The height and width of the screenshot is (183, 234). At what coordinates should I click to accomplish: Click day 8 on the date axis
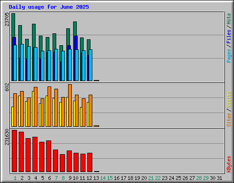coord(63,178)
